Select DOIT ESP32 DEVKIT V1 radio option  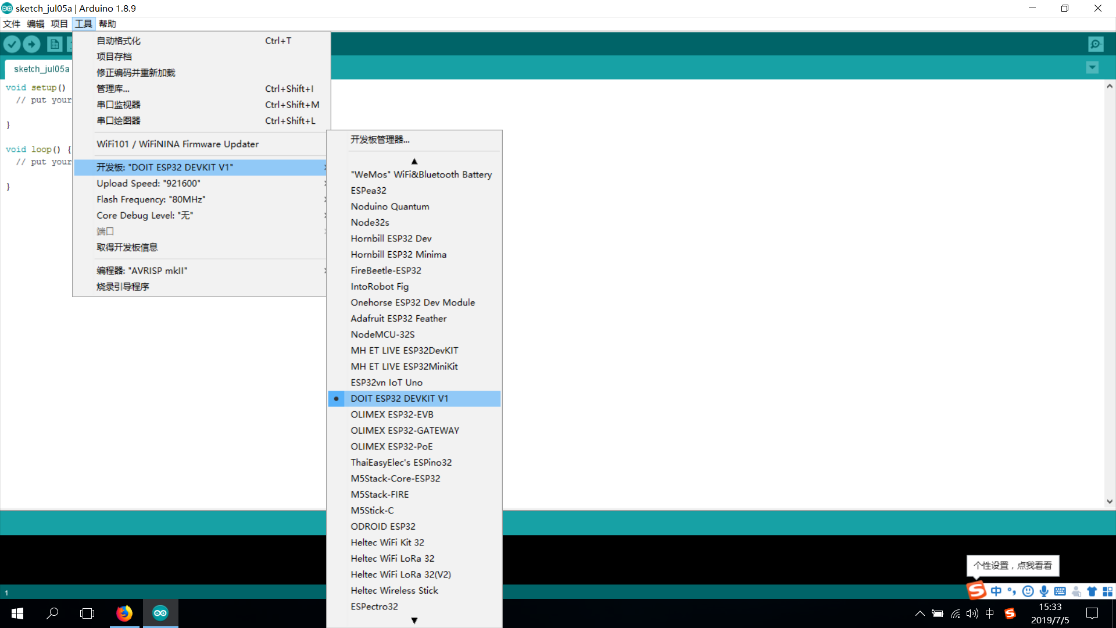pos(399,398)
